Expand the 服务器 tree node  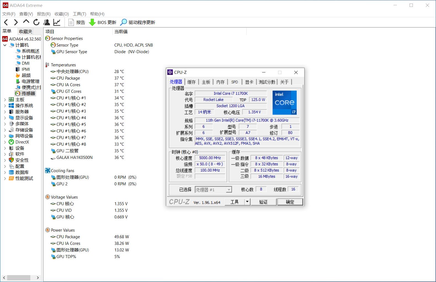tap(5, 112)
